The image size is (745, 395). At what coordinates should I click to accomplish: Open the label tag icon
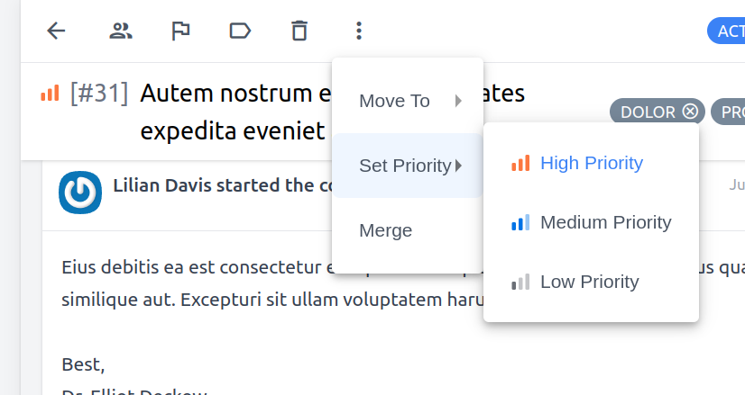click(x=240, y=31)
